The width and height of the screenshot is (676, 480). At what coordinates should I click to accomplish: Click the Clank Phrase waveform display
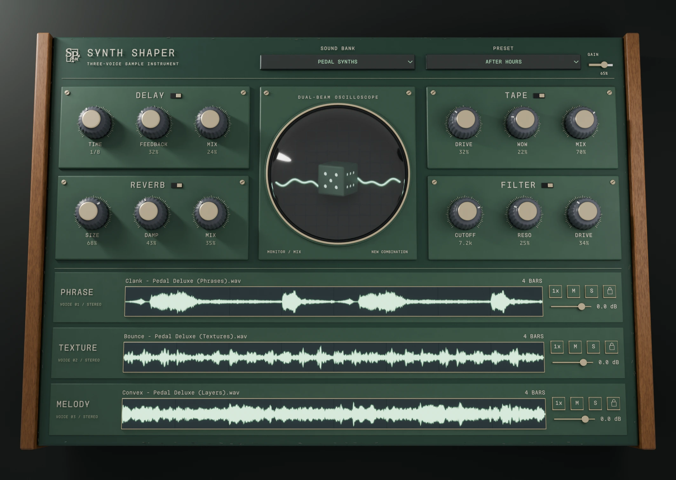click(334, 302)
